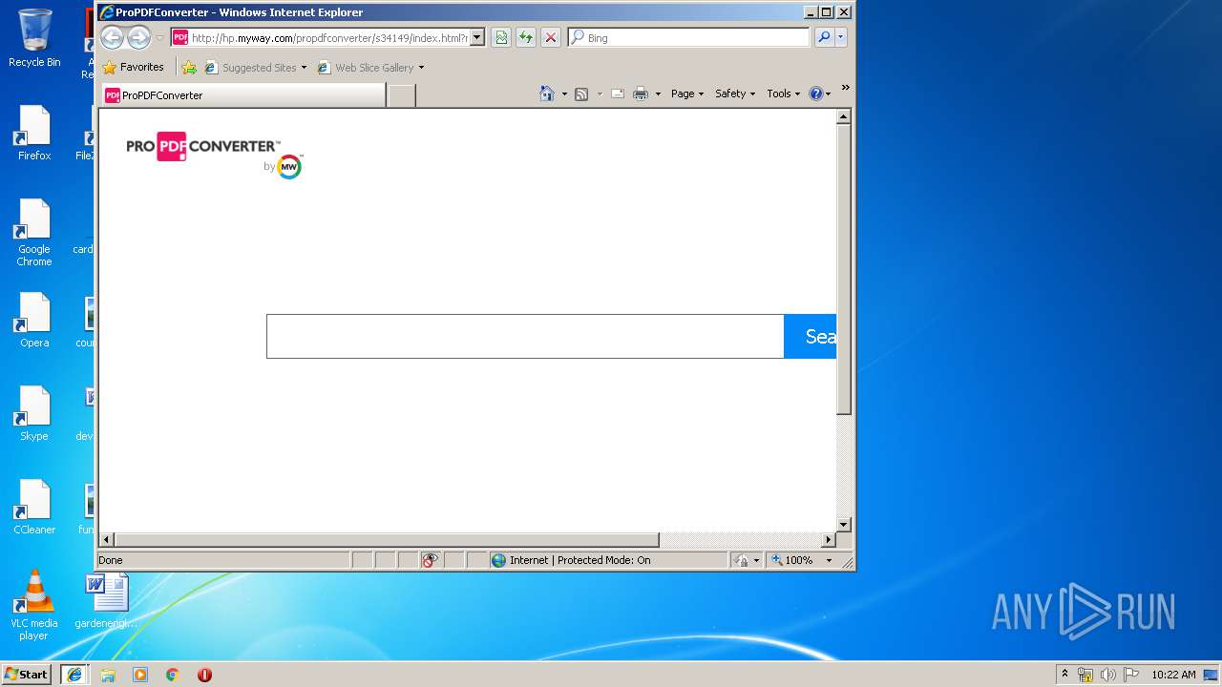Click the popup blocker status icon
Screen dimensions: 1222x687
[x=431, y=560]
